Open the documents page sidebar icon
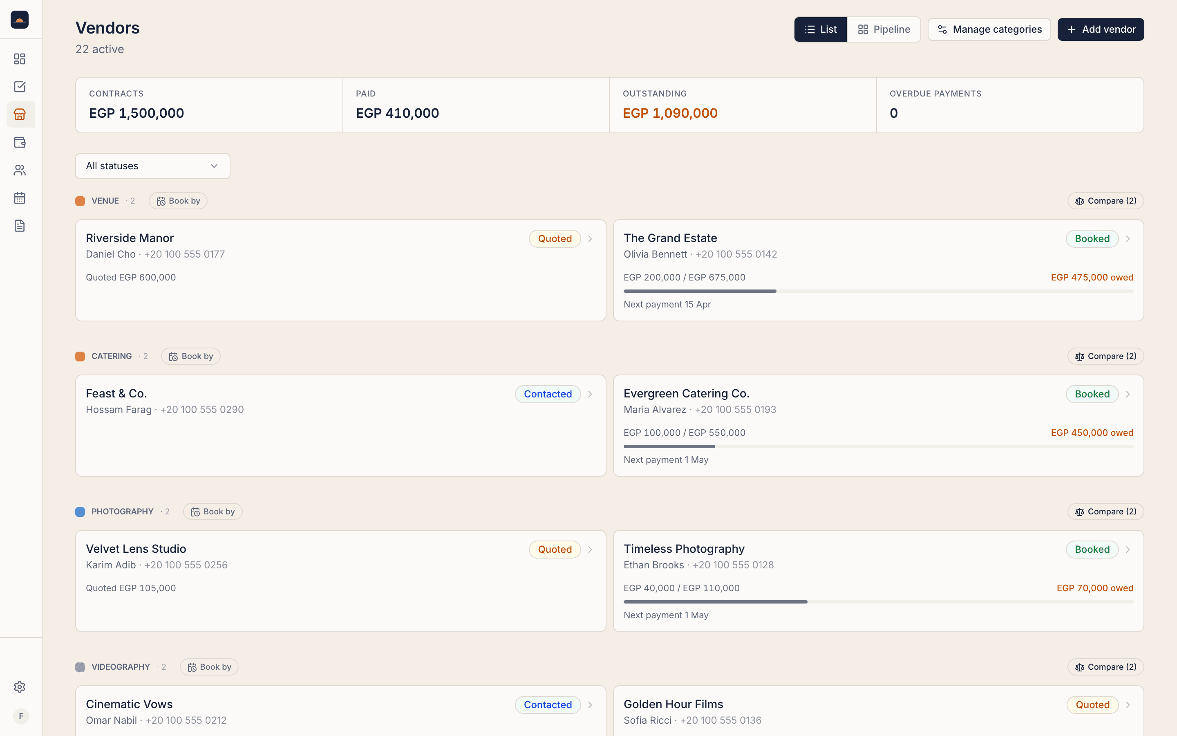The height and width of the screenshot is (736, 1177). 20,225
